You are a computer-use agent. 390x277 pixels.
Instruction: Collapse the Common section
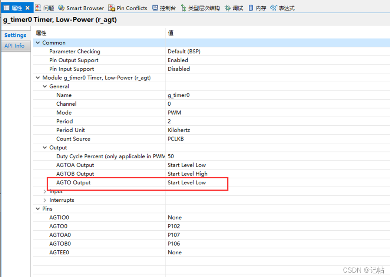click(x=38, y=43)
